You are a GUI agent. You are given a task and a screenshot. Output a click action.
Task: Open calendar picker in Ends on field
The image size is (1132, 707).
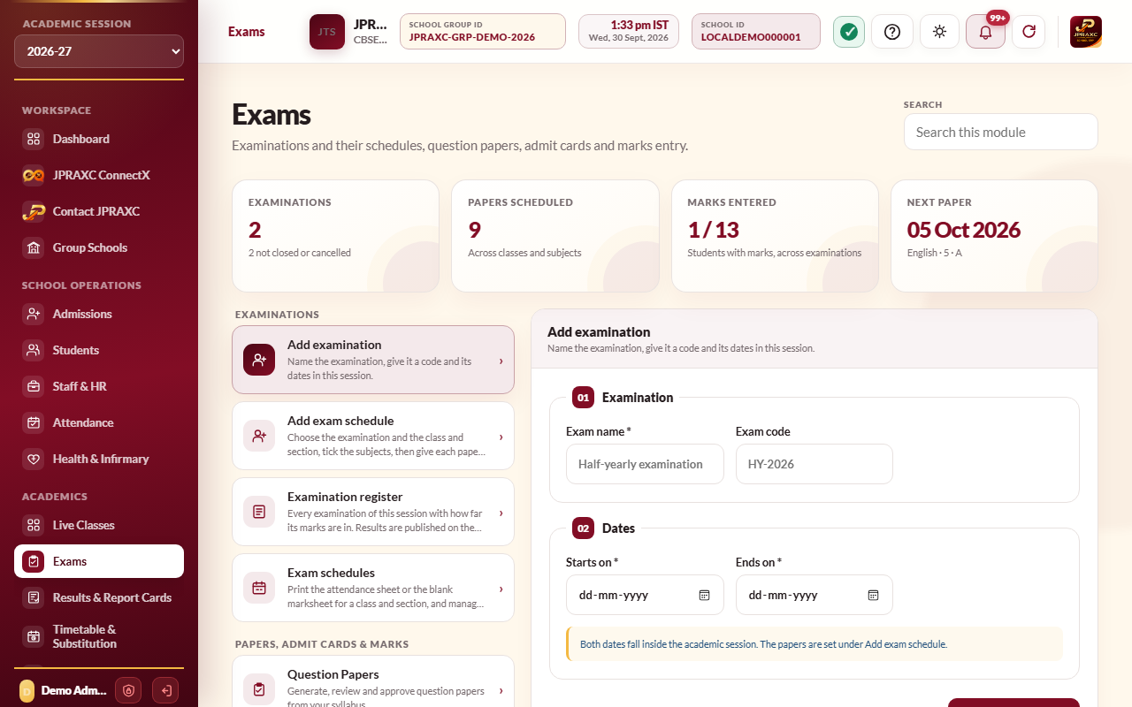coord(873,595)
